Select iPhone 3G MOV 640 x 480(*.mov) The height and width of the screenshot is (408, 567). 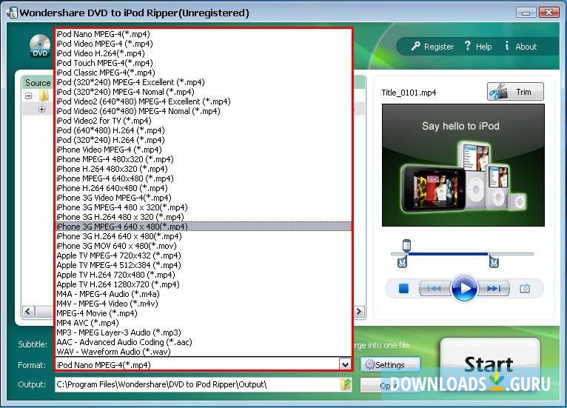(204, 246)
